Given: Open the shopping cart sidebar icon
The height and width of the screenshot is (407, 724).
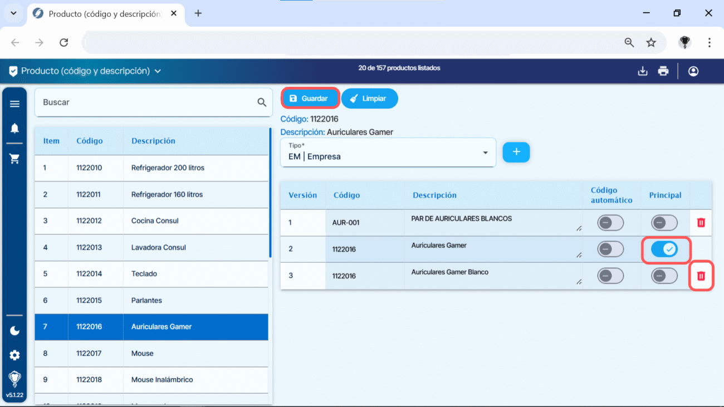Looking at the screenshot, I should pos(14,159).
